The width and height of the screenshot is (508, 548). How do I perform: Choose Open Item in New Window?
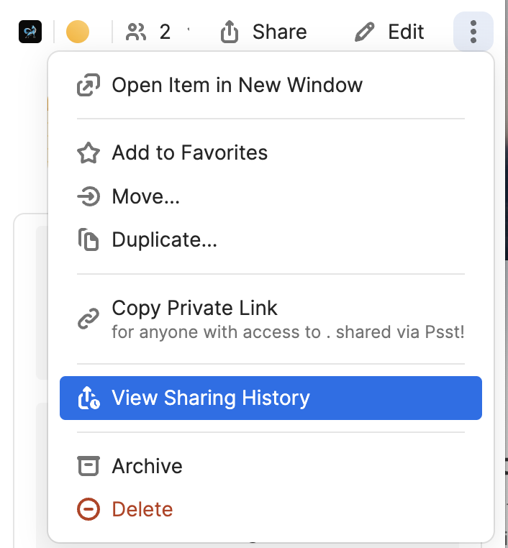click(237, 86)
